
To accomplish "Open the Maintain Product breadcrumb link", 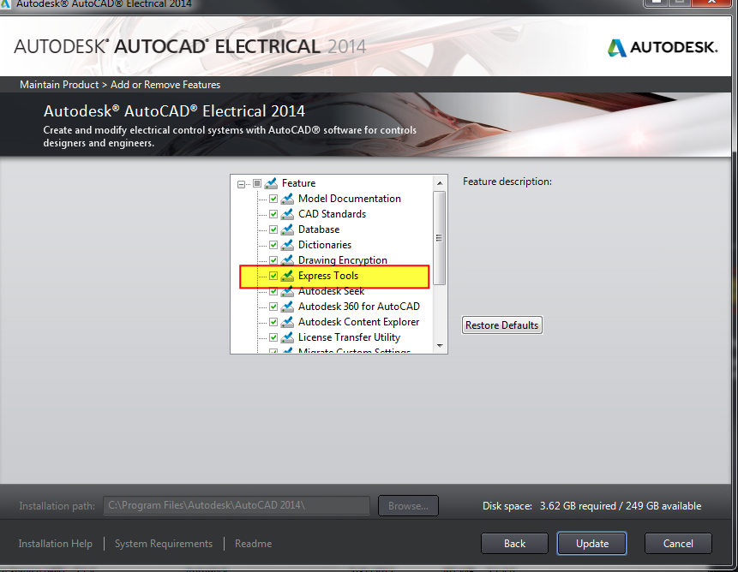I will point(59,84).
